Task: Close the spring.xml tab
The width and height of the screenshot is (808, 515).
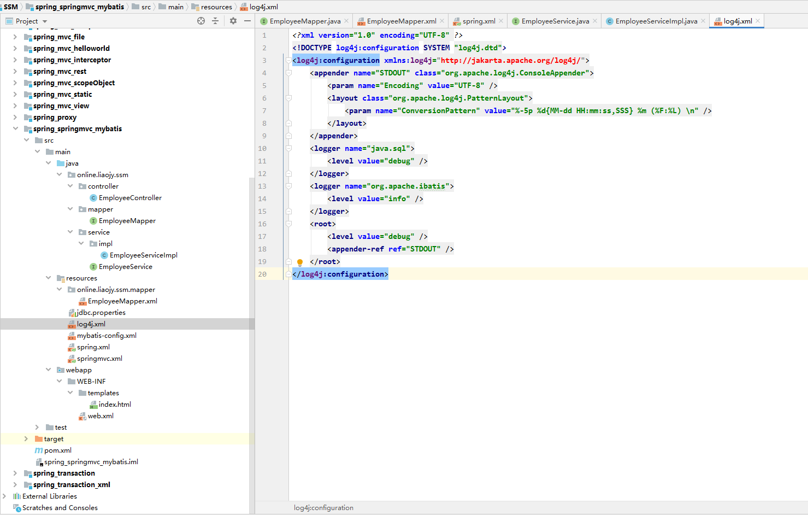Action: 501,21
